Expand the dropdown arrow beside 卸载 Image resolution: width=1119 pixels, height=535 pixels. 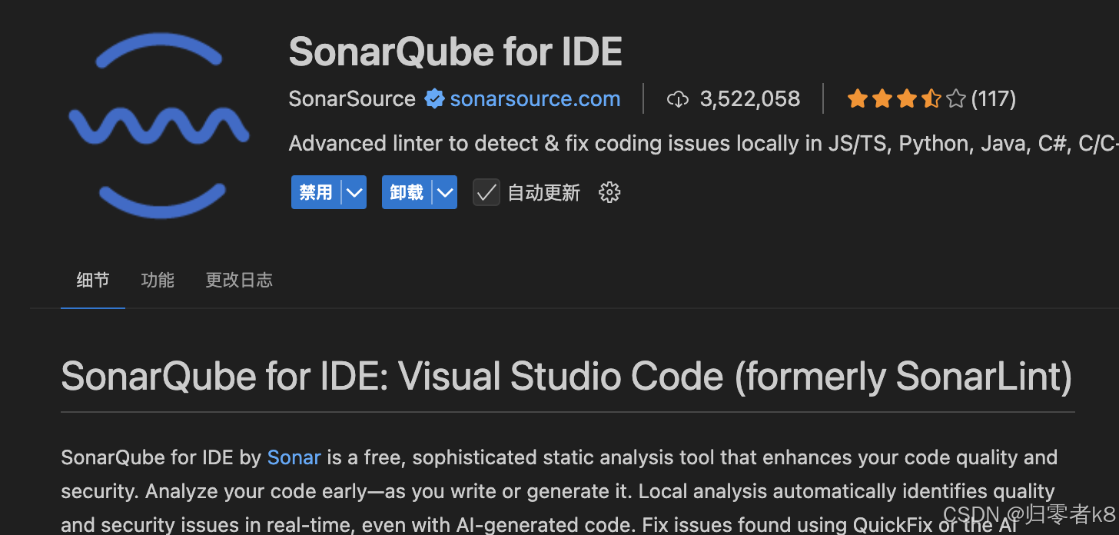coord(444,192)
